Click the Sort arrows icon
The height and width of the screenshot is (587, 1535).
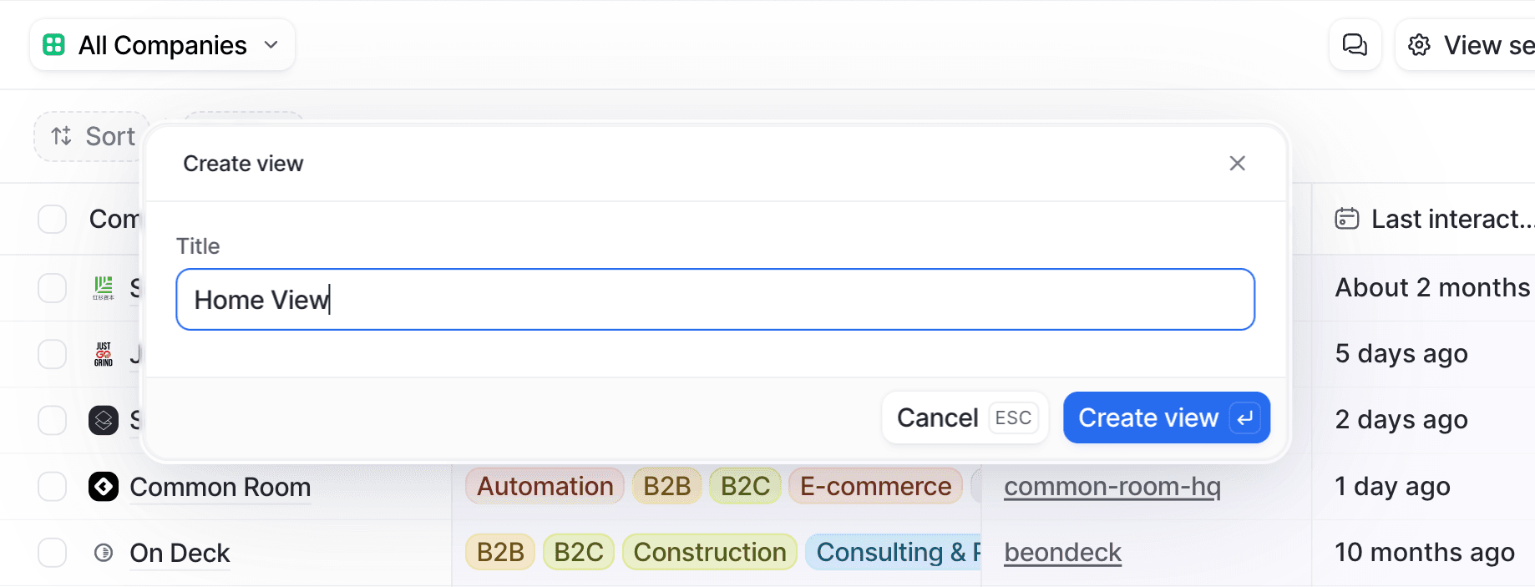click(x=62, y=136)
